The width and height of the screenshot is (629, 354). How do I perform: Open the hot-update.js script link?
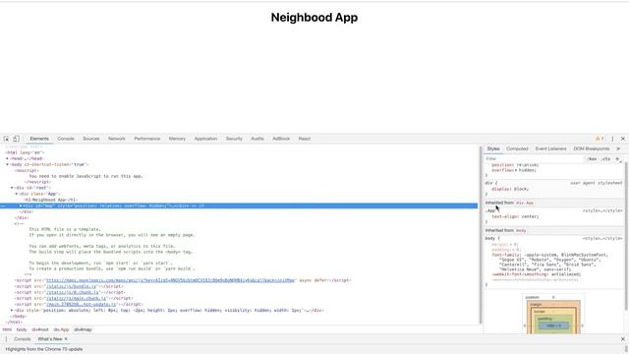coord(82,304)
